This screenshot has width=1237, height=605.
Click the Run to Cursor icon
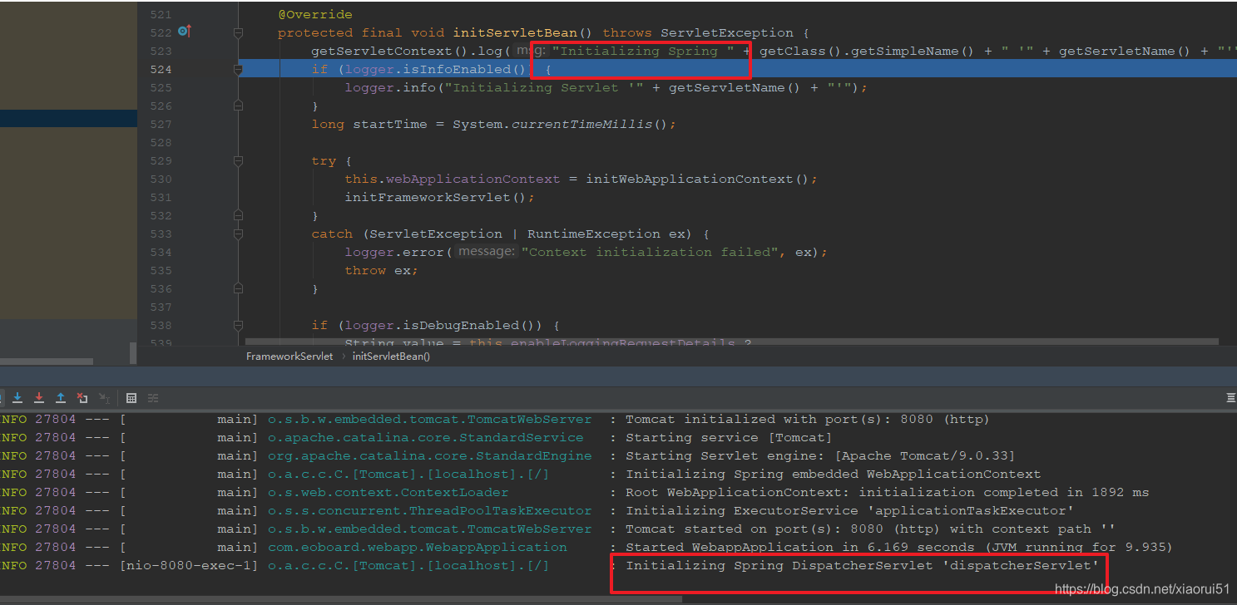pyautogui.click(x=104, y=398)
